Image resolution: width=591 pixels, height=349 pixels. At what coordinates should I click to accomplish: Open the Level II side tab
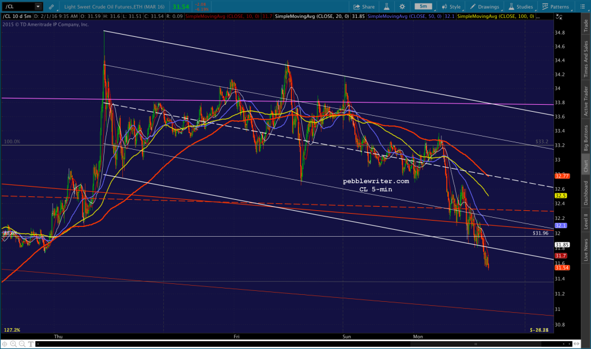point(586,222)
